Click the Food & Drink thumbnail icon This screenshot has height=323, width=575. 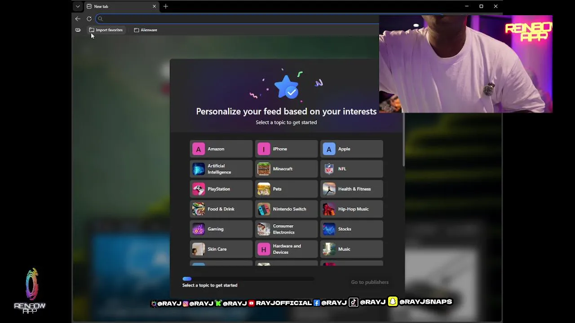click(199, 209)
